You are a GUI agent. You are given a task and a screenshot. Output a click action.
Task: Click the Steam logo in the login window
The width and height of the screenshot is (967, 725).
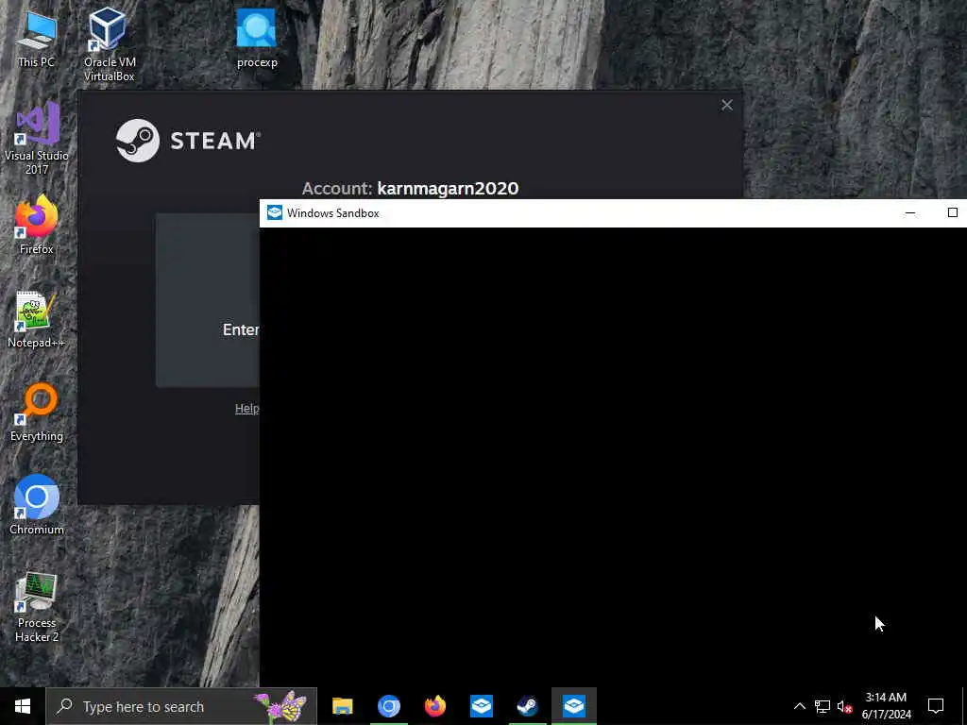(188, 141)
